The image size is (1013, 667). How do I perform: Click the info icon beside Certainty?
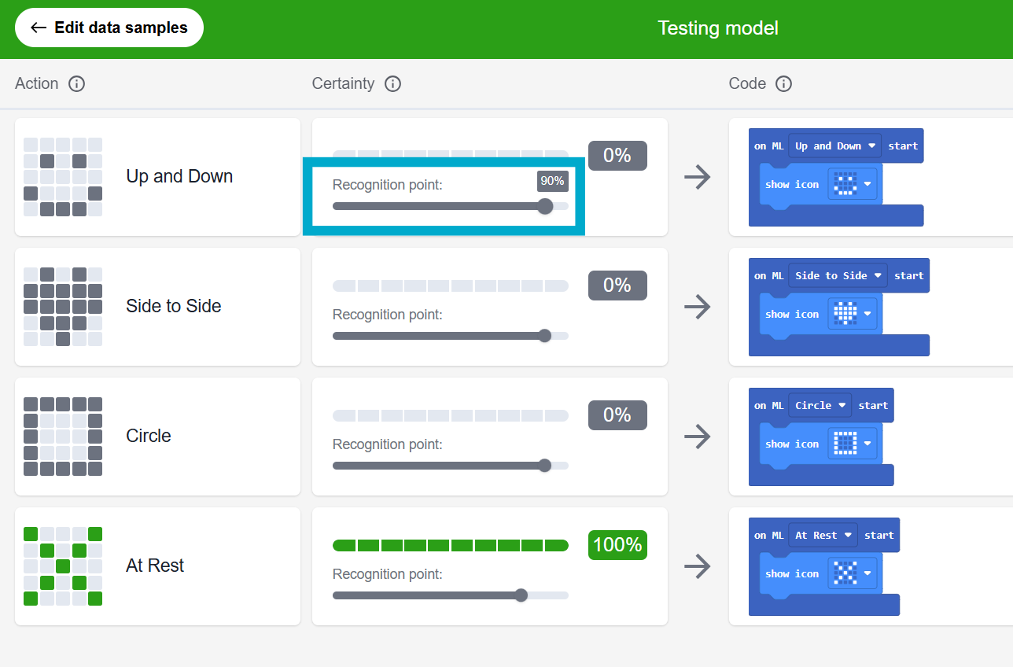(x=392, y=83)
